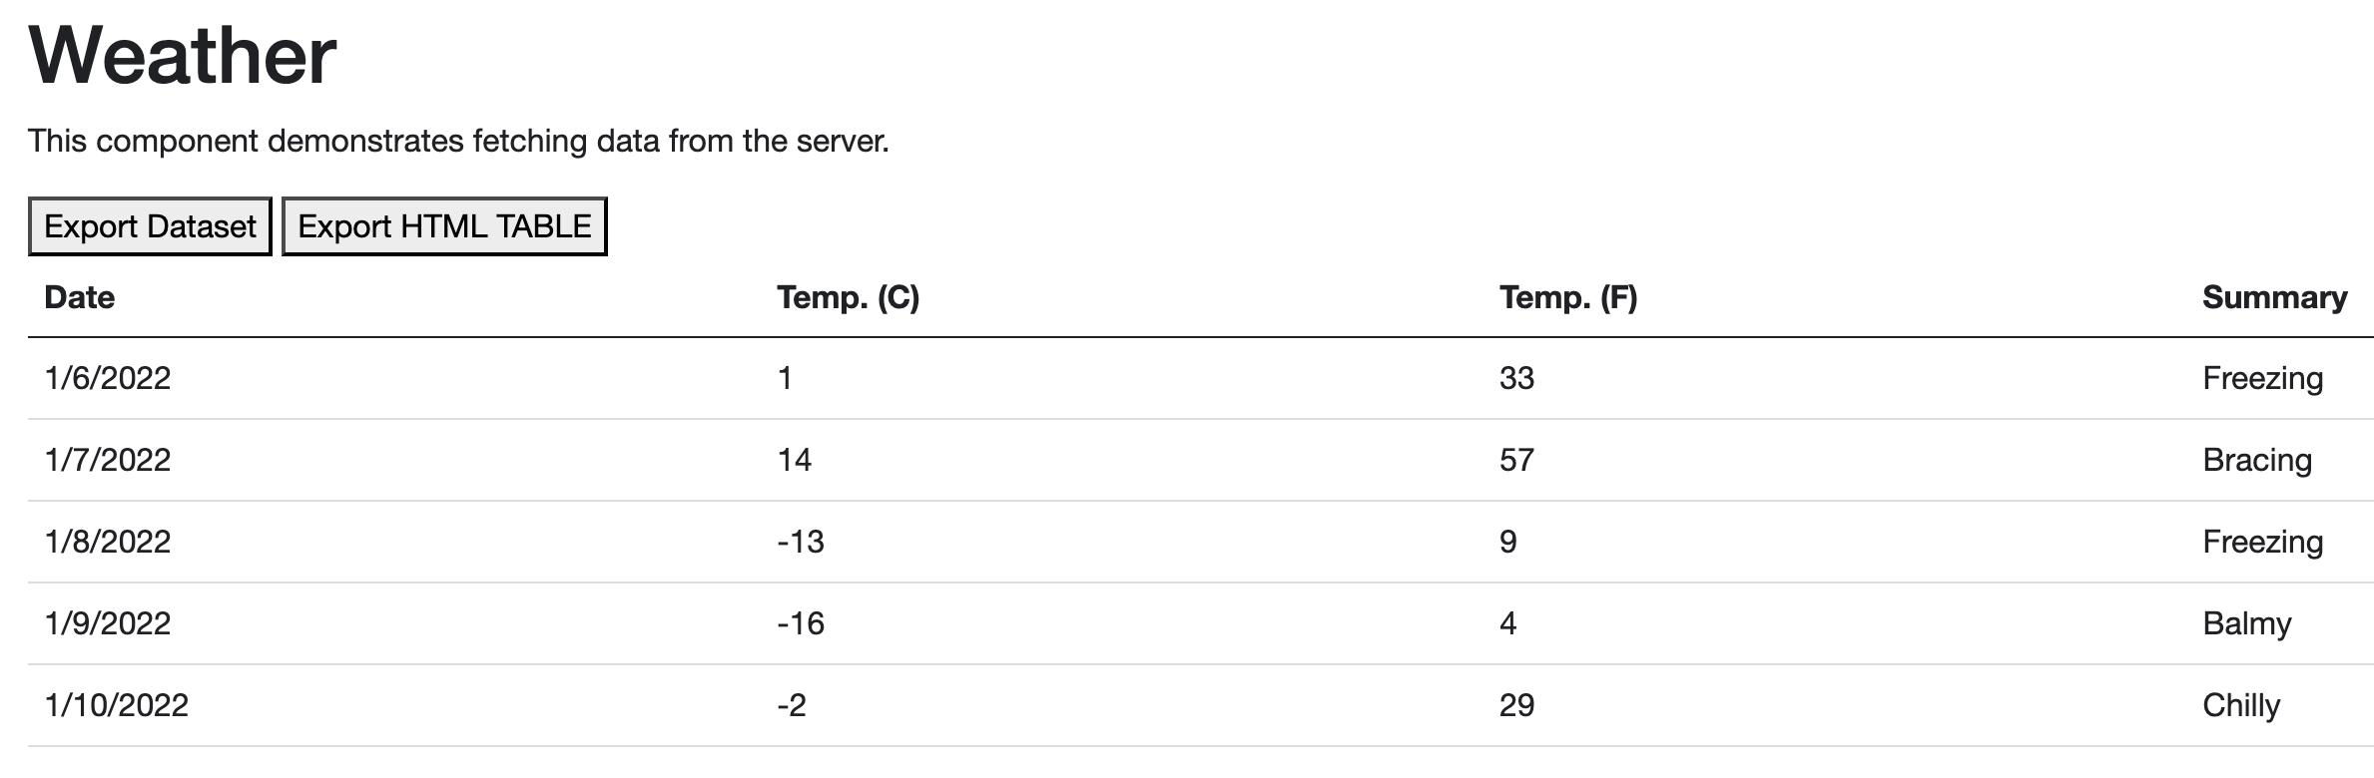Click the Export HTML TABLE button
Screen dimensions: 2374x778
point(444,226)
